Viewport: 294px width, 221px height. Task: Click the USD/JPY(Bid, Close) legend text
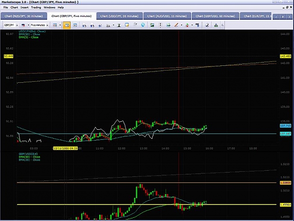[32, 32]
